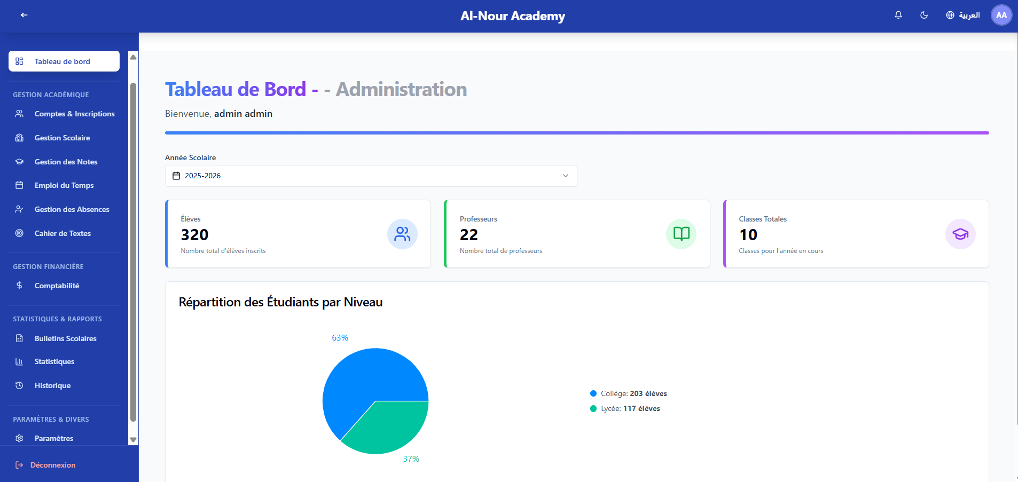Toggle dark mode moon icon
This screenshot has height=482, width=1018.
(924, 15)
